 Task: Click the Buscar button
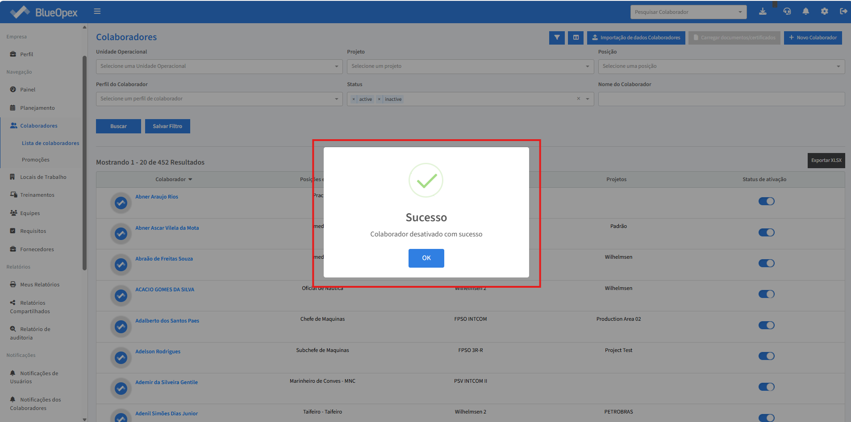tap(118, 126)
